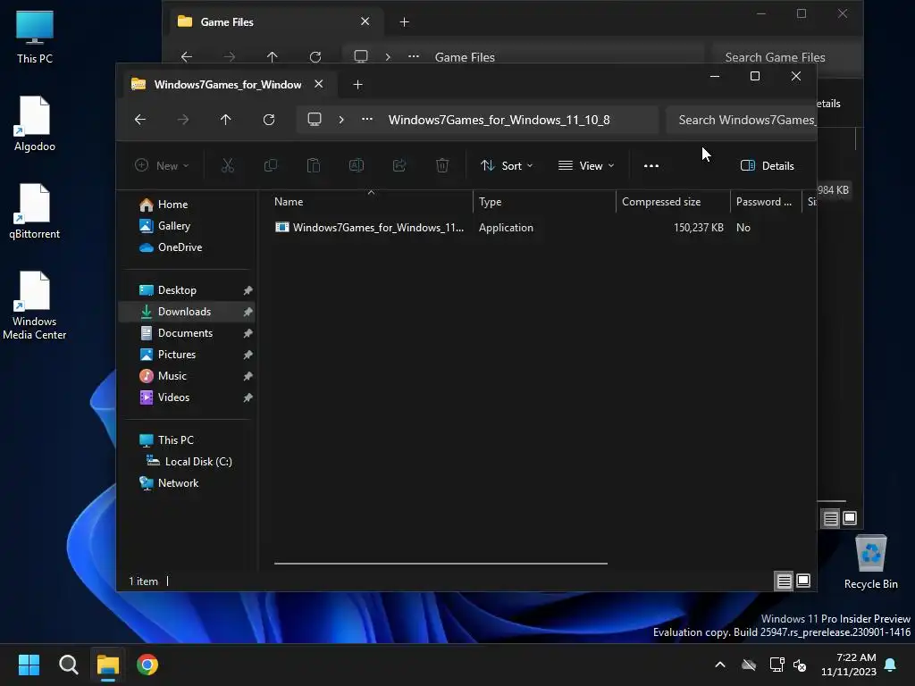
Task: Switch to details list view in front window status bar
Action: [785, 581]
